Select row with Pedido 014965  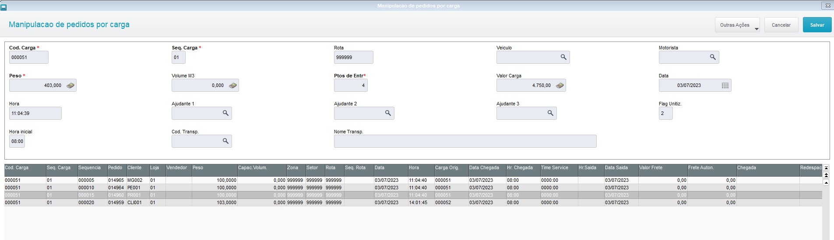click(x=413, y=180)
